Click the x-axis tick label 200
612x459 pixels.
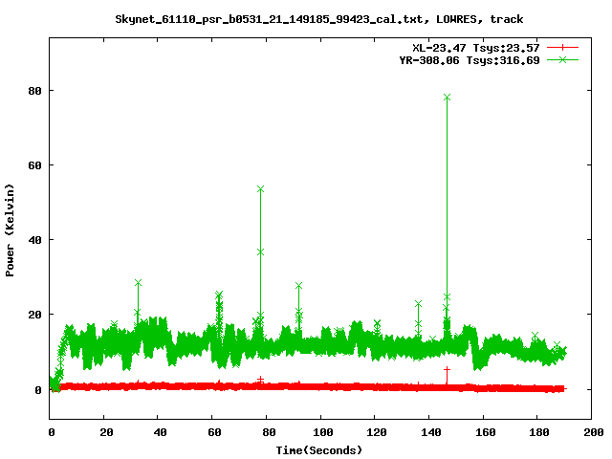(592, 432)
